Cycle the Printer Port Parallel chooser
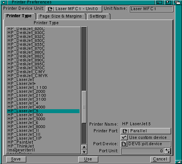 tap(146, 131)
